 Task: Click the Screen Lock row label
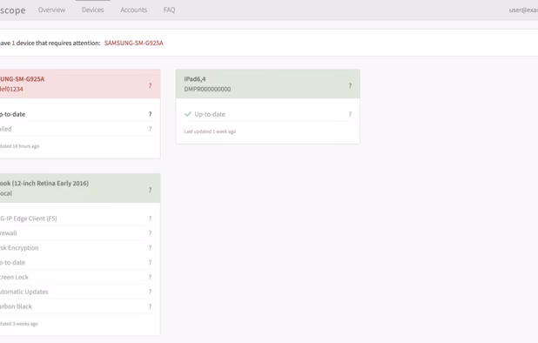click(x=14, y=277)
